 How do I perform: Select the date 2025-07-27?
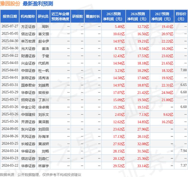click(x=10, y=26)
